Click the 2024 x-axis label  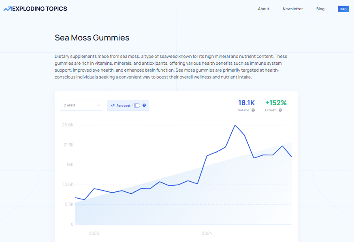[x=207, y=234]
